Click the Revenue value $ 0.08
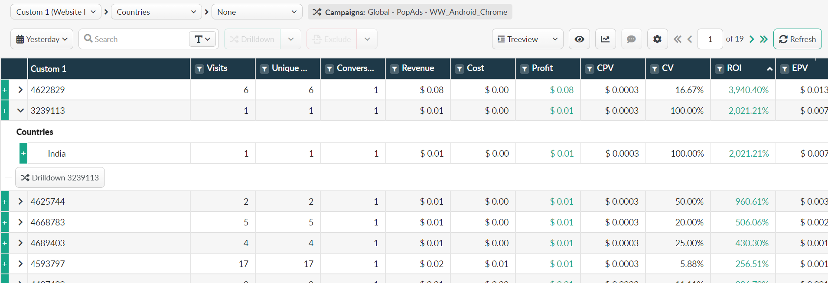Screen dimensions: 828x283 coord(431,90)
